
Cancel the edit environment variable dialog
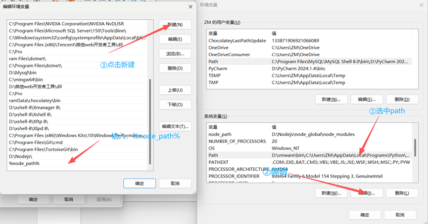(175, 184)
